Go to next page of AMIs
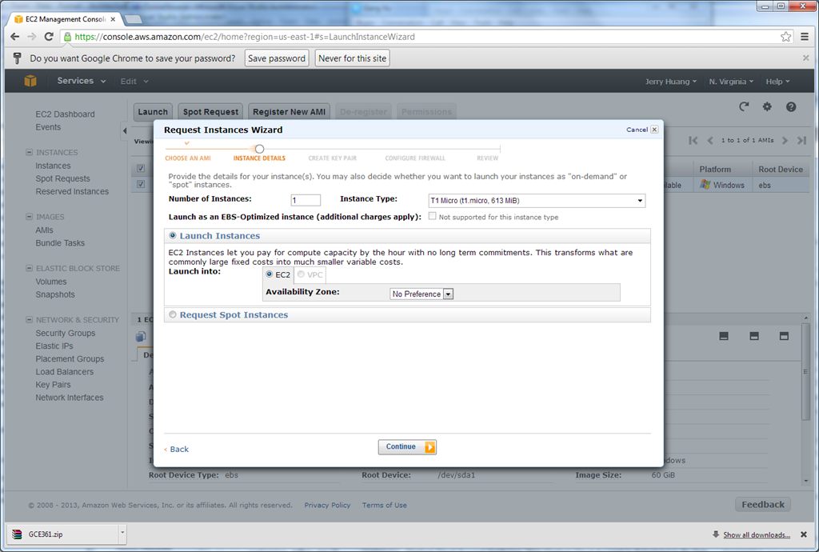Image resolution: width=819 pixels, height=552 pixels. pyautogui.click(x=785, y=141)
